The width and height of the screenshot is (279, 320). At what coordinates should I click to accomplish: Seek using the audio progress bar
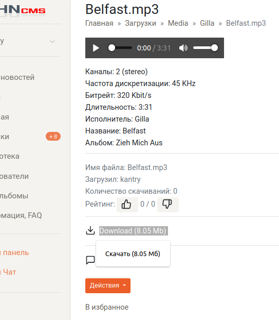click(120, 48)
